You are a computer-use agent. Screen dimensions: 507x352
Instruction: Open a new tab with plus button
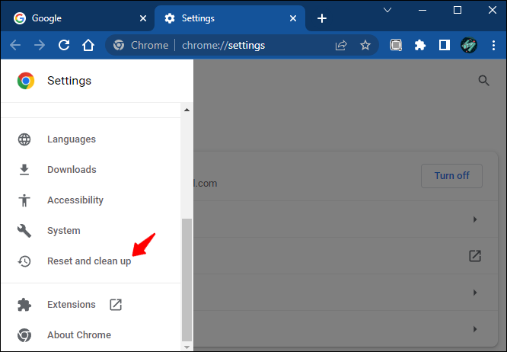(x=322, y=18)
